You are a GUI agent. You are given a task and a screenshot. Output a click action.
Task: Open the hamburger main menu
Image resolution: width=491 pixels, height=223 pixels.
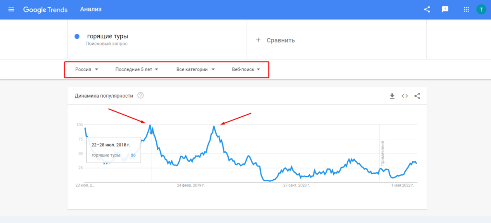pyautogui.click(x=12, y=10)
